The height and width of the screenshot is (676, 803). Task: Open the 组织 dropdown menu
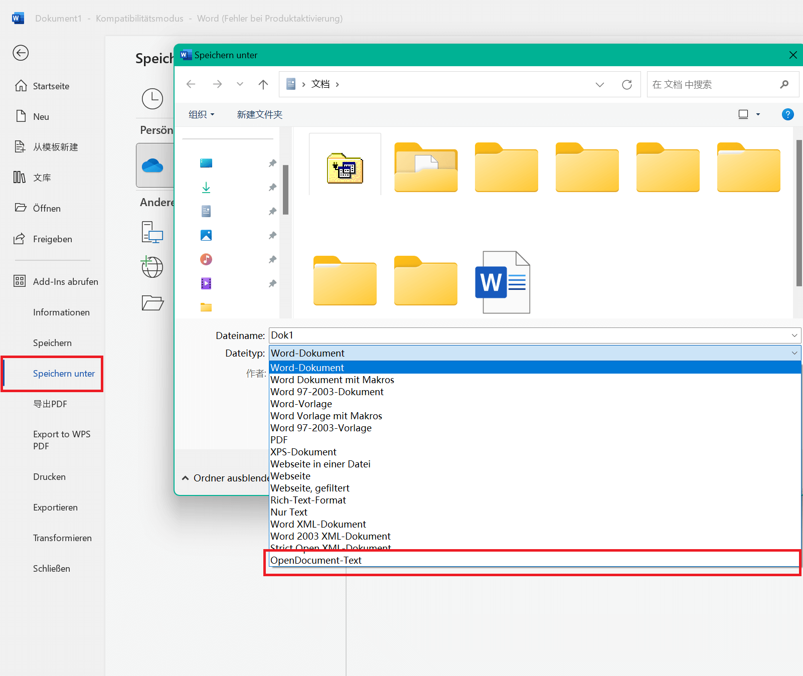click(x=201, y=114)
